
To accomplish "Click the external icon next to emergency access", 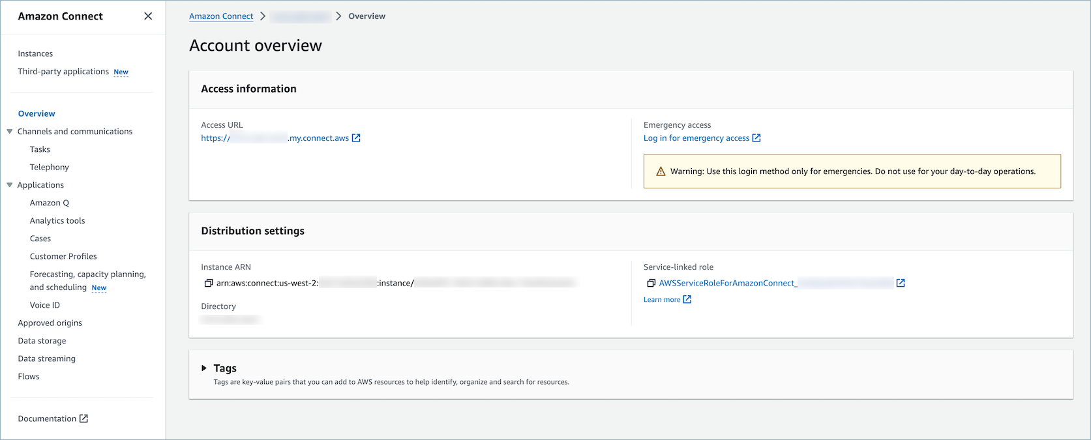I will pos(756,138).
